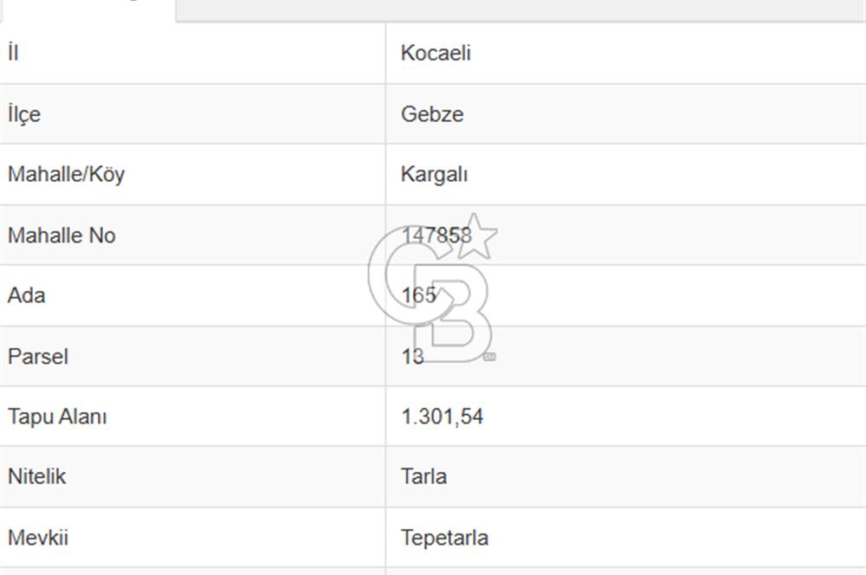Select the 1.301,54 area value
This screenshot has width=866, height=575.
click(x=442, y=417)
